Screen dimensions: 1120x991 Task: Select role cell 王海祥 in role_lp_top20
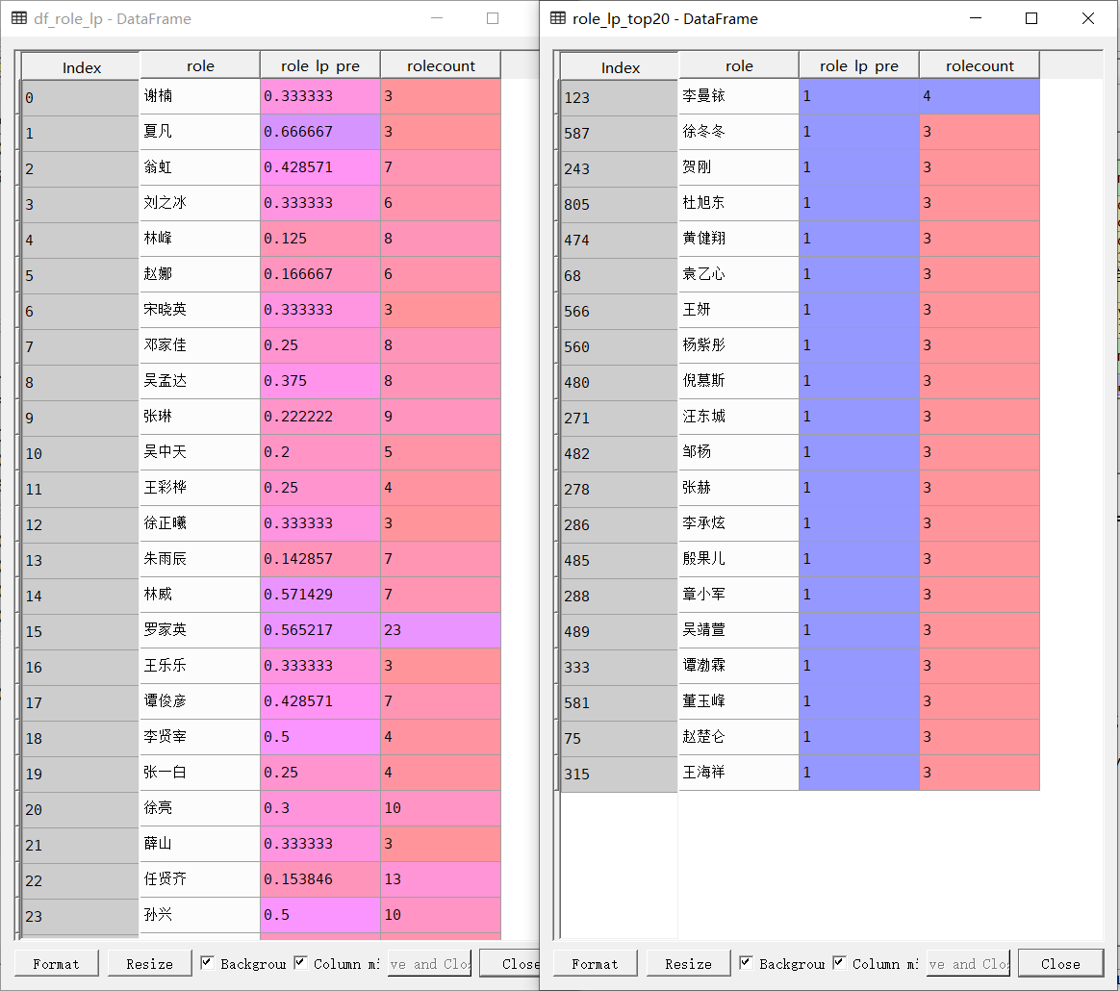[739, 773]
